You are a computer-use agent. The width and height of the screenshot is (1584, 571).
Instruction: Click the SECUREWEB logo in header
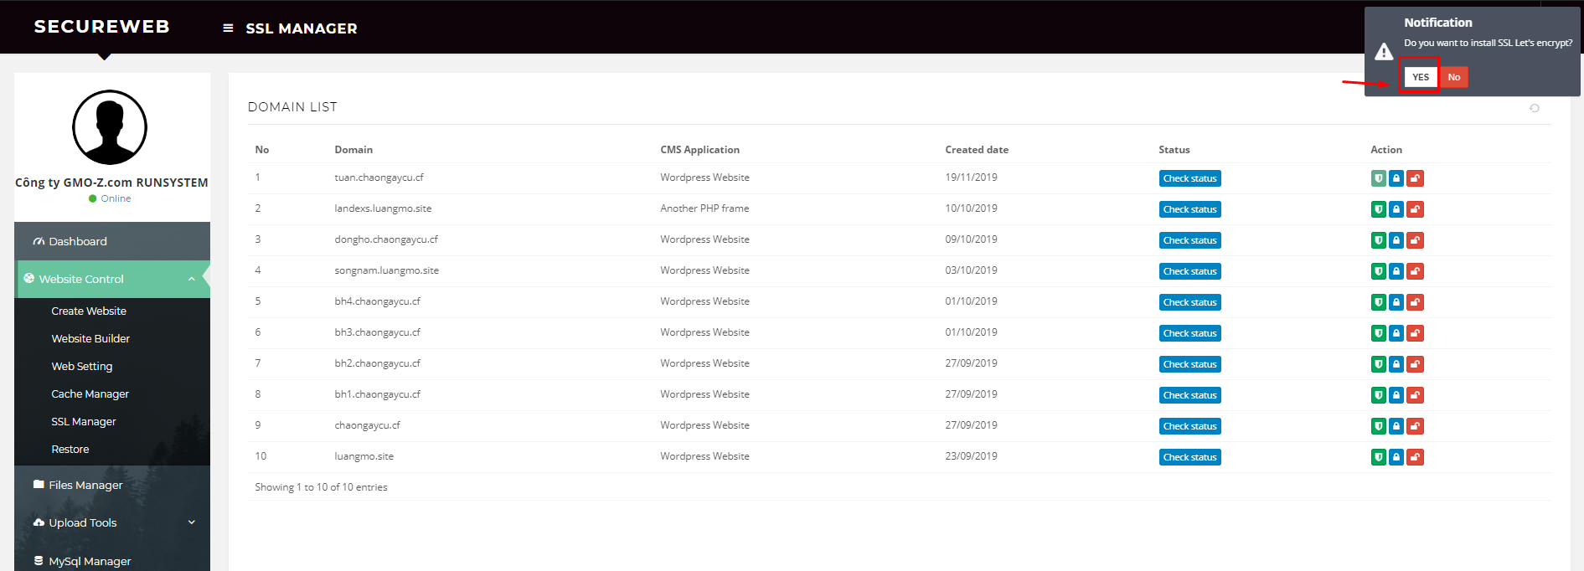pyautogui.click(x=102, y=27)
